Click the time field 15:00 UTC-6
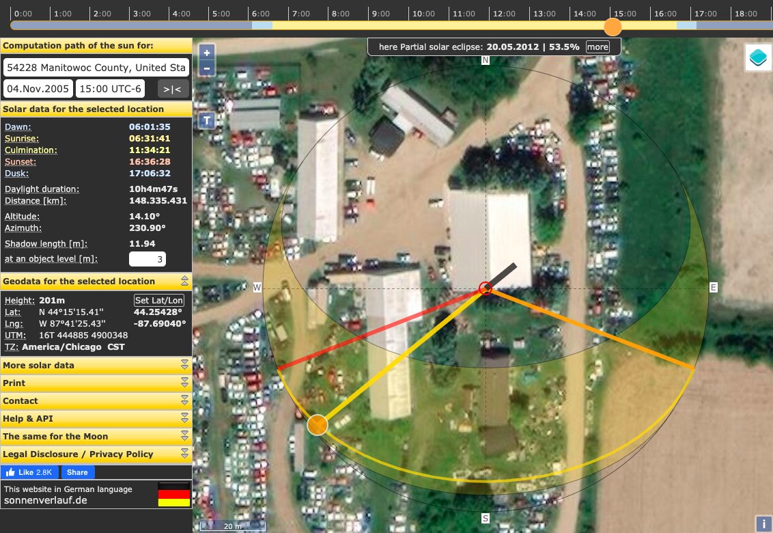This screenshot has height=533, width=773. pos(111,89)
